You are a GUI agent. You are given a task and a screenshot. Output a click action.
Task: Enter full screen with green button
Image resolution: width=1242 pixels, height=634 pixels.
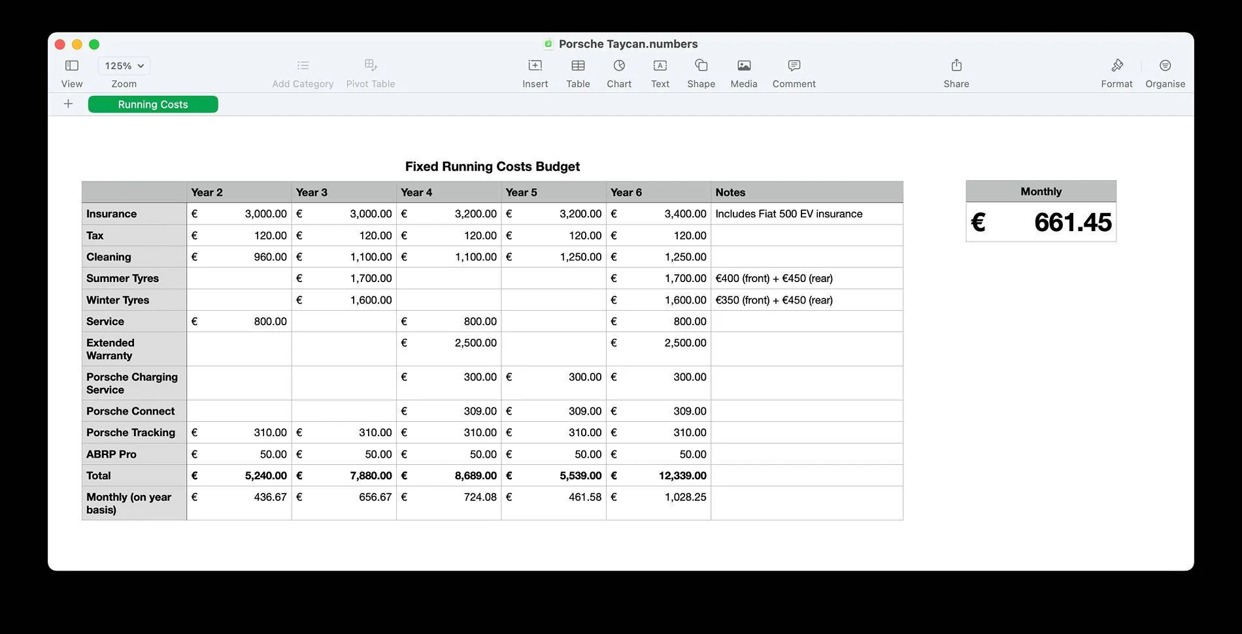(x=94, y=44)
